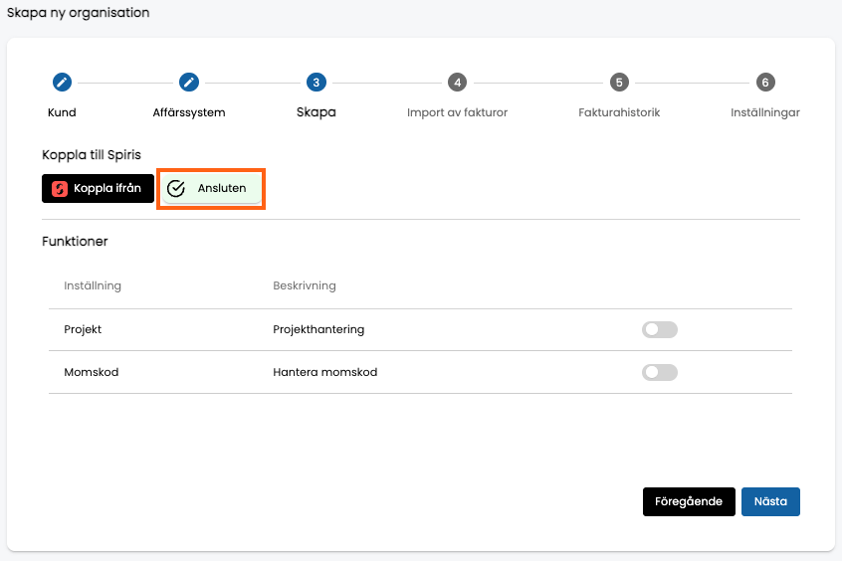Jump to step 6 circle
The image size is (842, 561).
pyautogui.click(x=765, y=83)
